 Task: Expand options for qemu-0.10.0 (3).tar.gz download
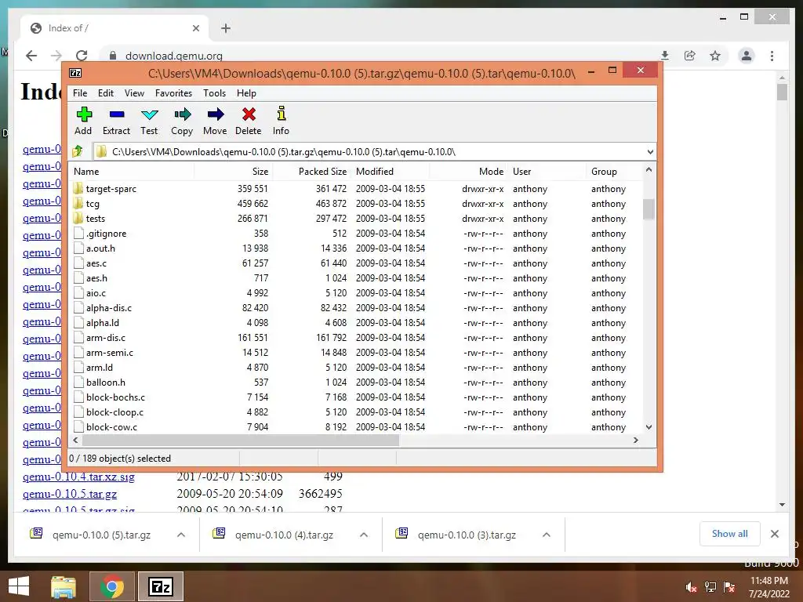(x=547, y=535)
